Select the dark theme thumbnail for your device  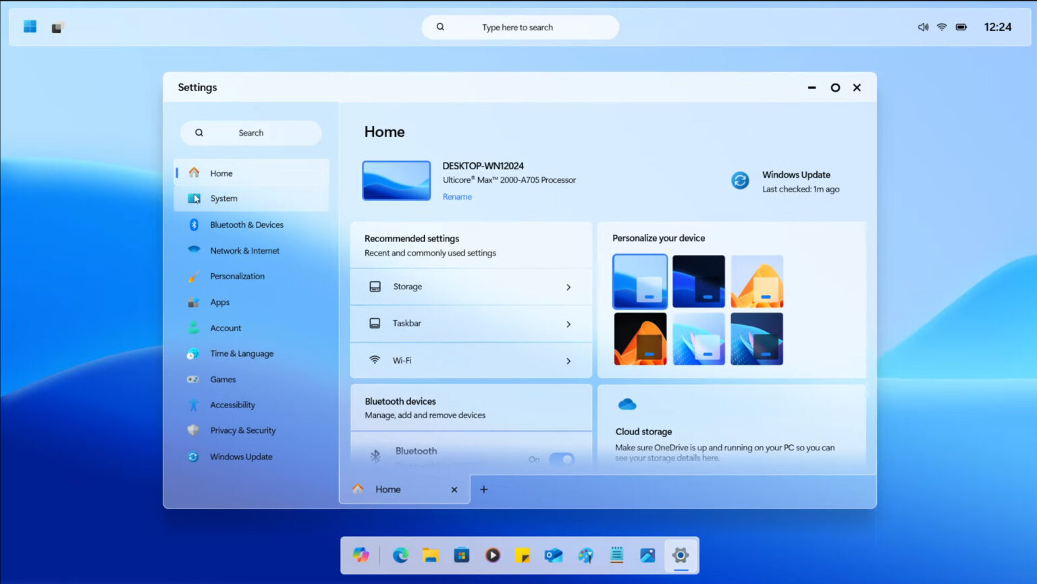pyautogui.click(x=698, y=281)
